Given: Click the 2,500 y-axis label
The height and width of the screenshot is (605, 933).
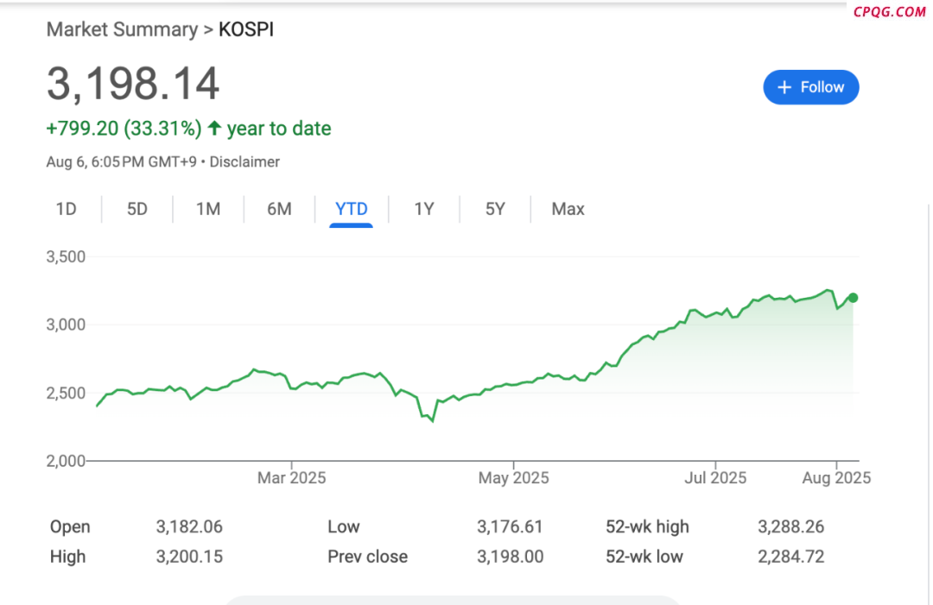Looking at the screenshot, I should [x=66, y=393].
